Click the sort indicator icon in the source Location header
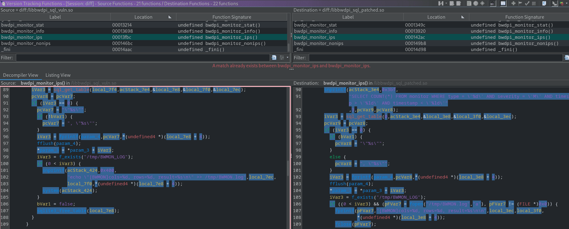Screen dimensions: 569x229 click(170, 17)
